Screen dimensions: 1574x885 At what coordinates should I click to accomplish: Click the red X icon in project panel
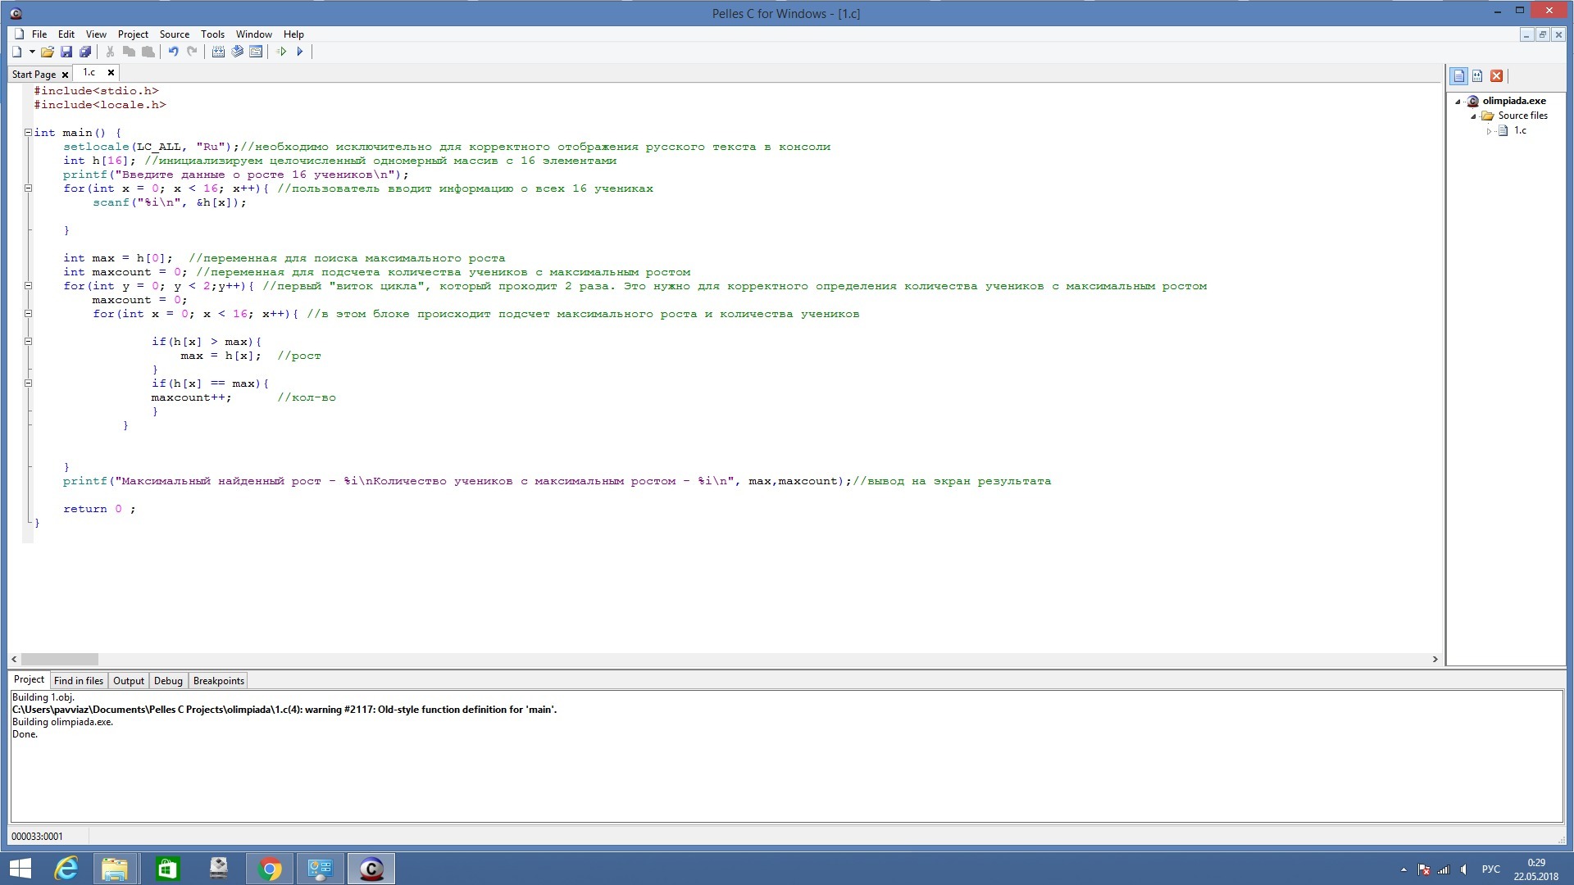(x=1496, y=76)
